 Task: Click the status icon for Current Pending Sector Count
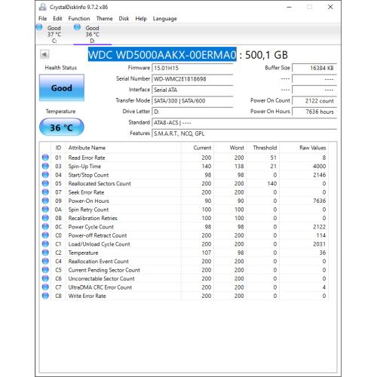45,270
